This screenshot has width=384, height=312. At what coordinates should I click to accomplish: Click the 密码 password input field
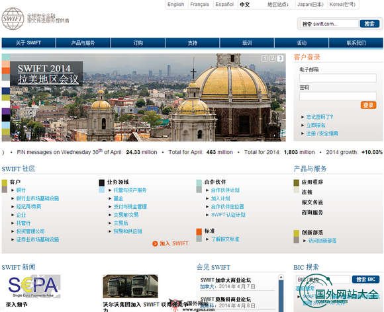(x=338, y=96)
